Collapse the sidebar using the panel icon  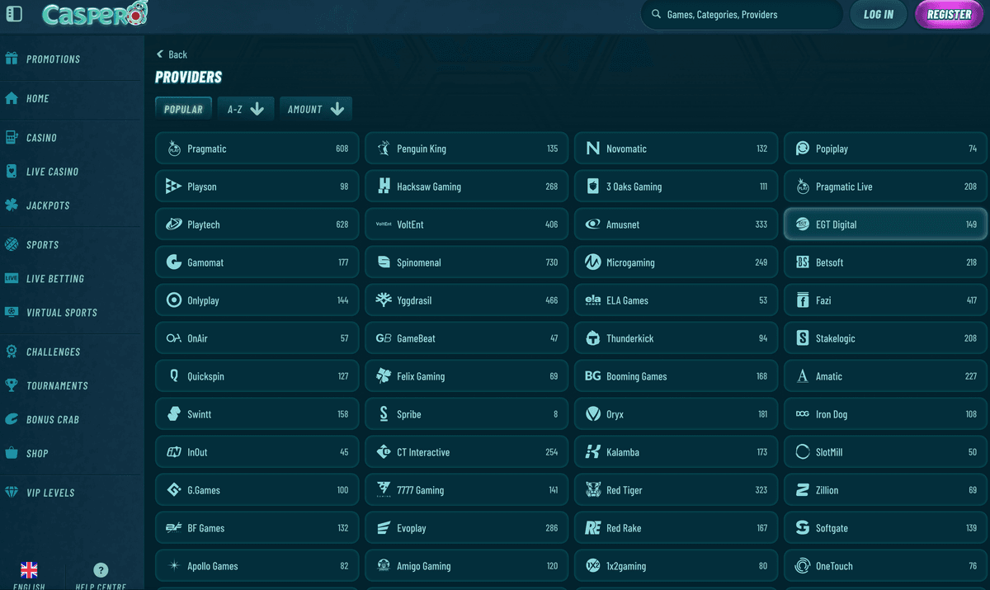point(14,14)
